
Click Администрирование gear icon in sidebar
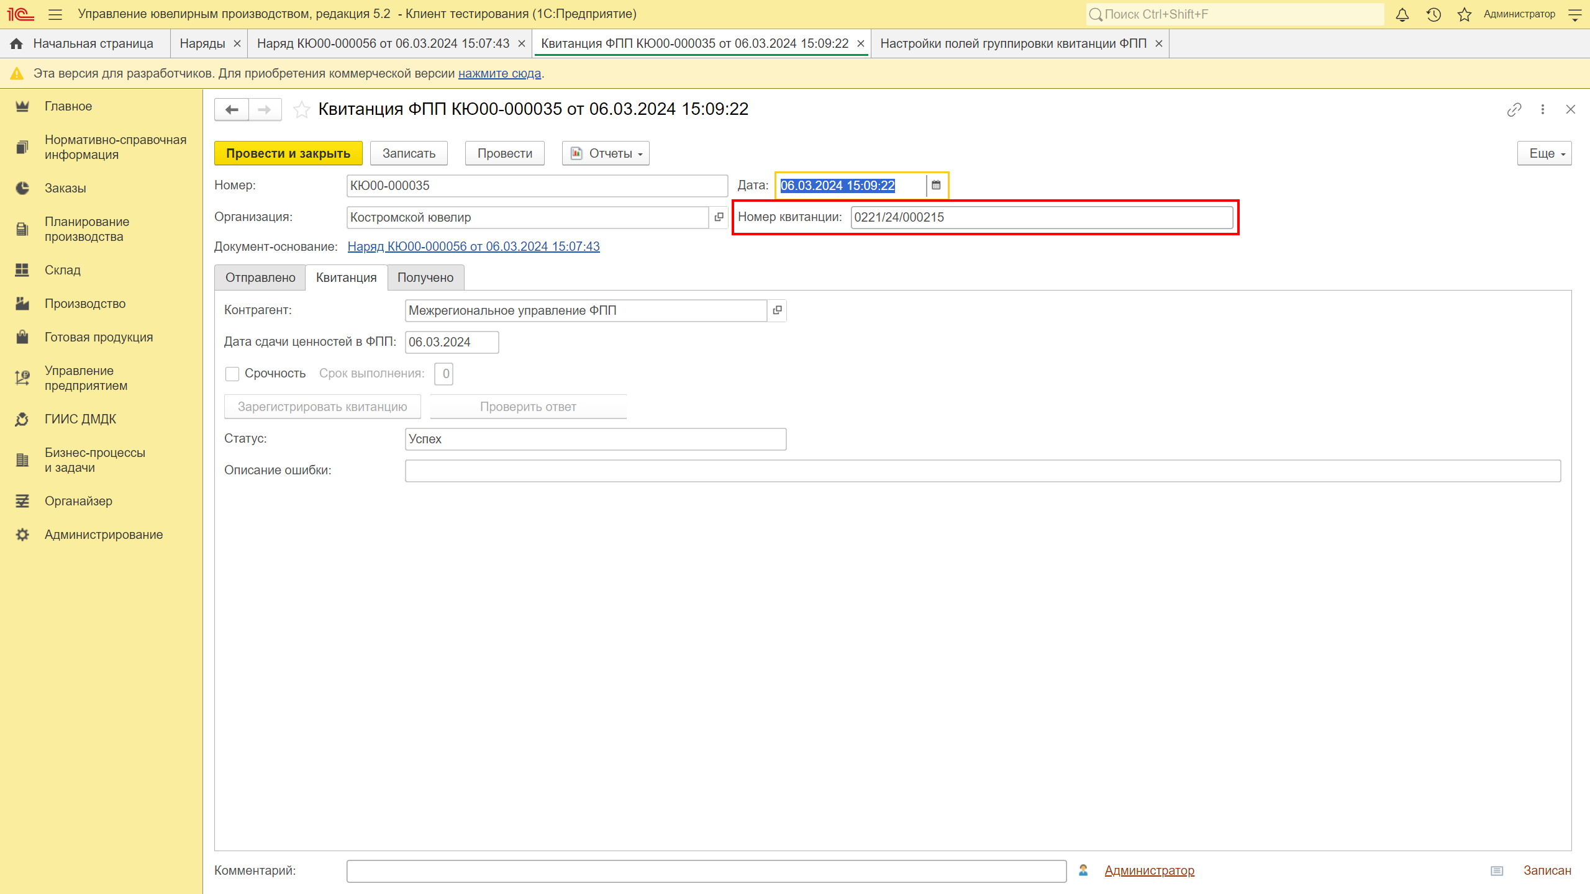point(22,535)
